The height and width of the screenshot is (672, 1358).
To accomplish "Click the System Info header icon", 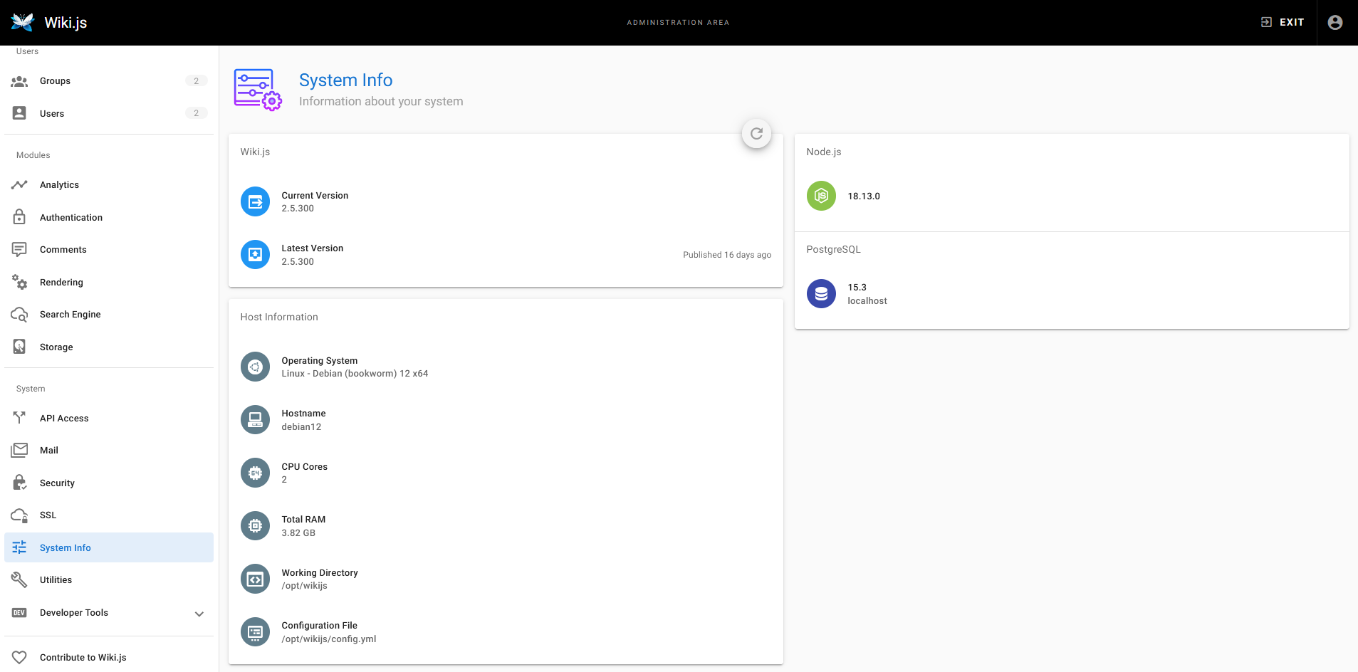I will coord(258,90).
